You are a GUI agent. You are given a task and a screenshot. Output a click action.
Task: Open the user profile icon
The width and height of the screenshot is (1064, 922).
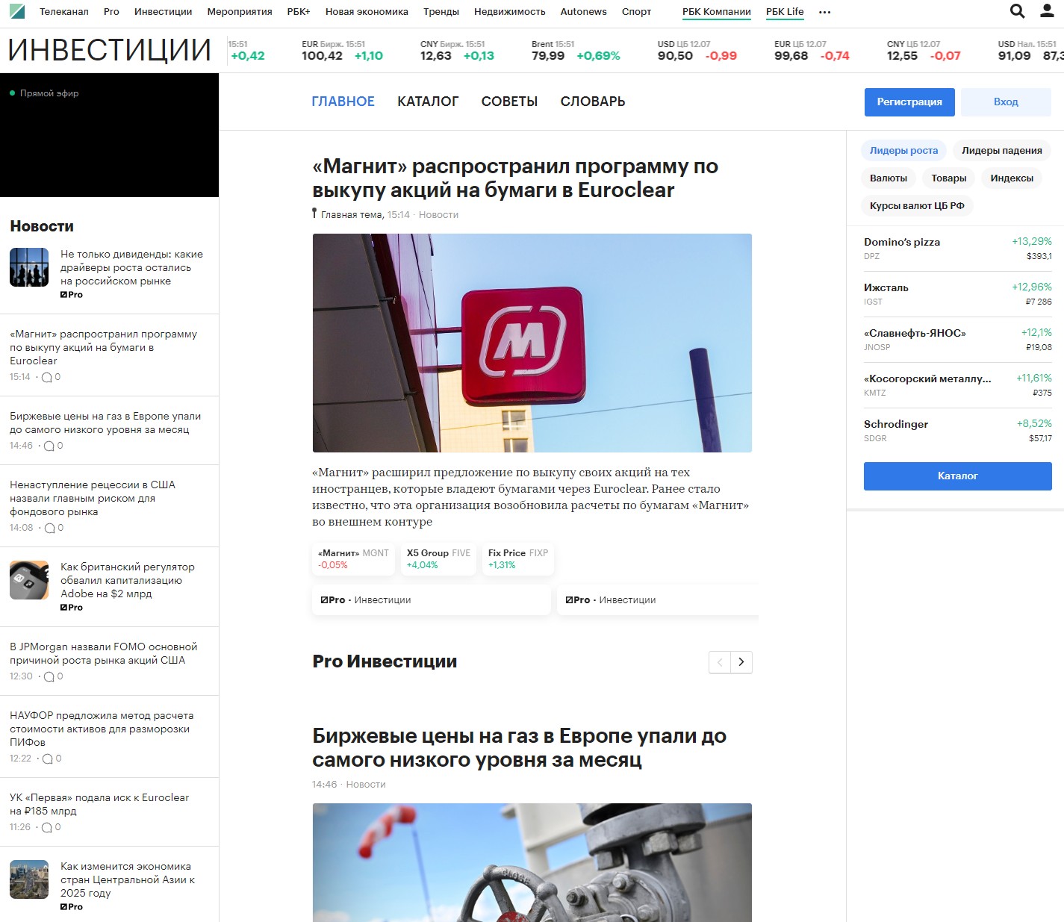click(1045, 11)
